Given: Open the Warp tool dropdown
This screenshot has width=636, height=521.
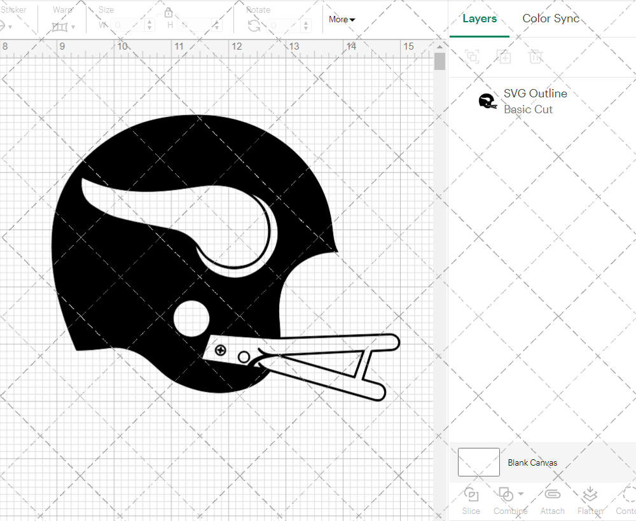Looking at the screenshot, I should pos(73,27).
